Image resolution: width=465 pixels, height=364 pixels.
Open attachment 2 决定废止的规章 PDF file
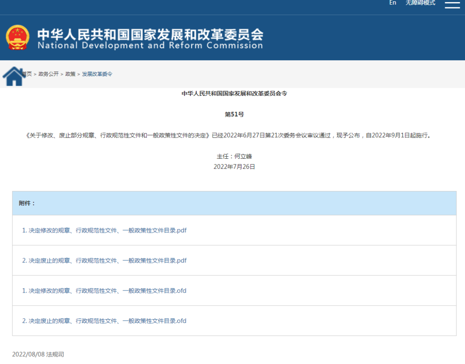pyautogui.click(x=104, y=261)
